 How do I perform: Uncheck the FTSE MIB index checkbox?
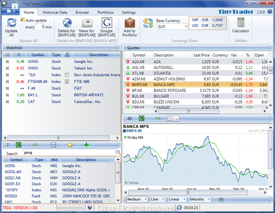point(67,81)
